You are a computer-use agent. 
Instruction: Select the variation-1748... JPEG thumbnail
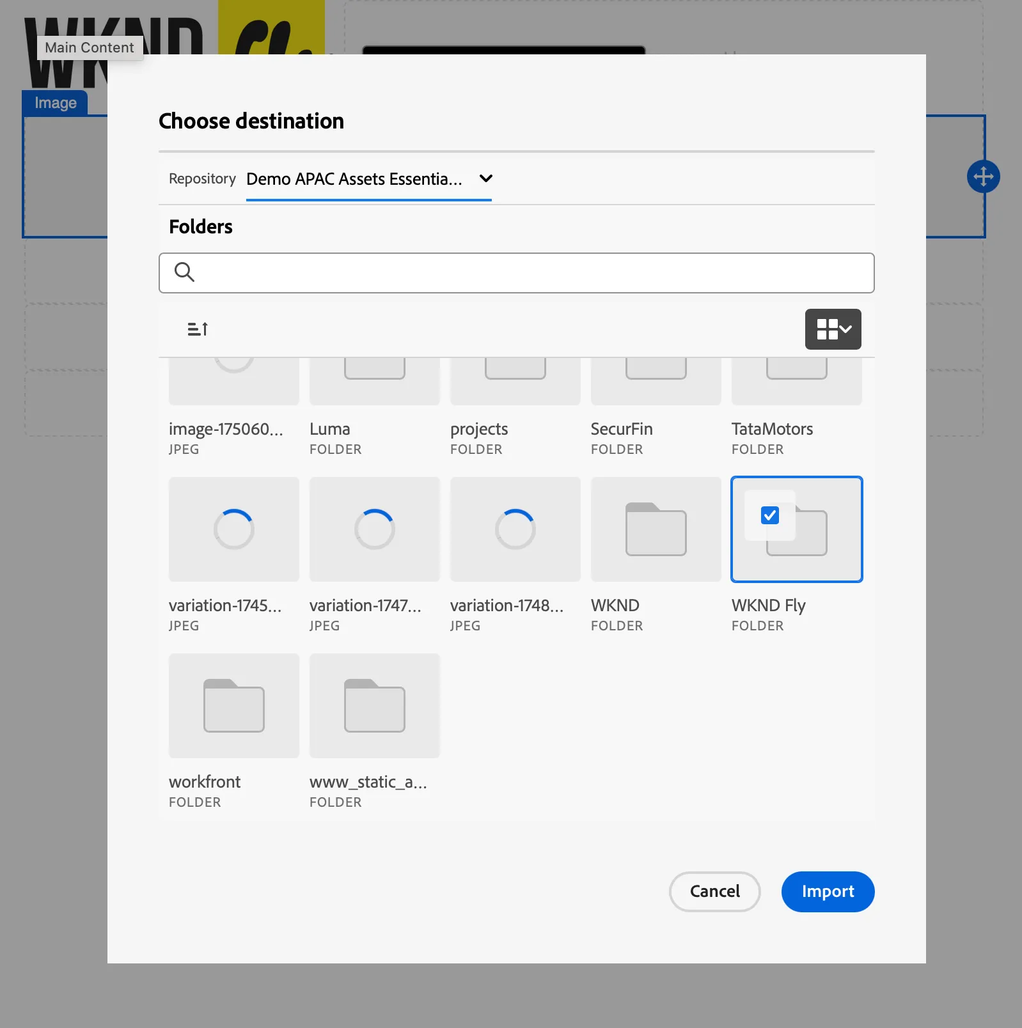(515, 529)
